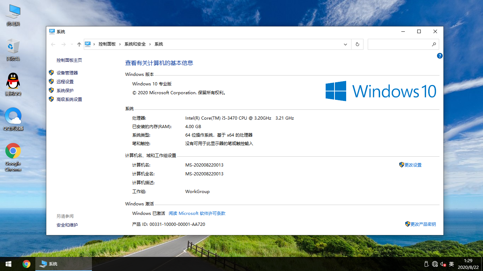This screenshot has width=483, height=271.
Task: Click the Help question mark icon
Action: (440, 56)
